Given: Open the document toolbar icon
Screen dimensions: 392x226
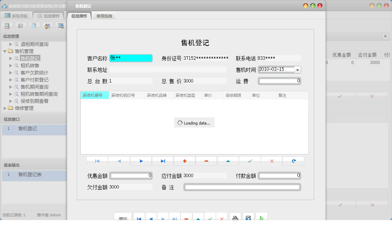Looking at the screenshot, I should tap(34, 26).
